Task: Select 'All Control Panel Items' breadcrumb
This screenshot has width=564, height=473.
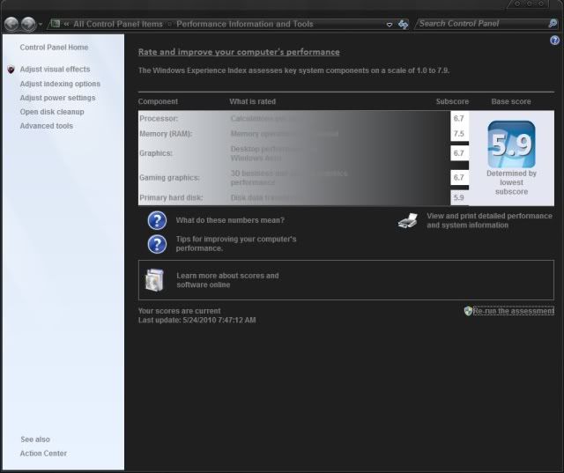Action: (118, 24)
